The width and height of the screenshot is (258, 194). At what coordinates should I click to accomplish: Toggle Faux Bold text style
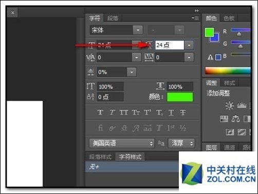(x=100, y=112)
